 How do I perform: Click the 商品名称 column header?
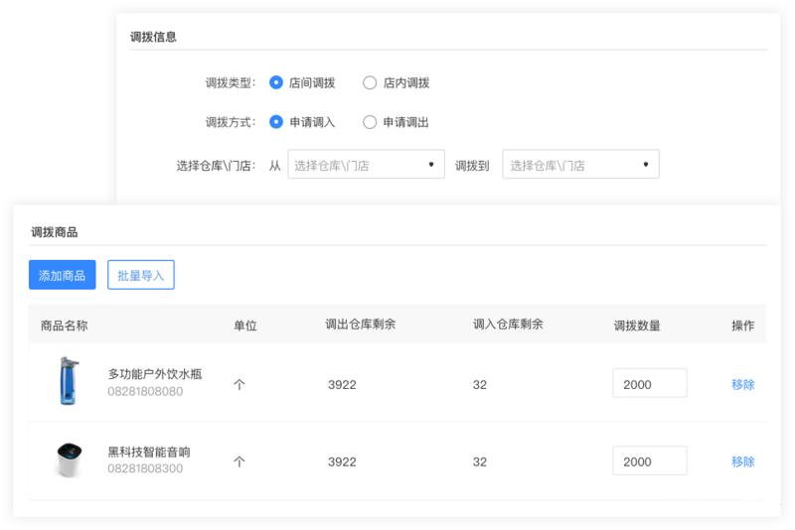click(64, 326)
